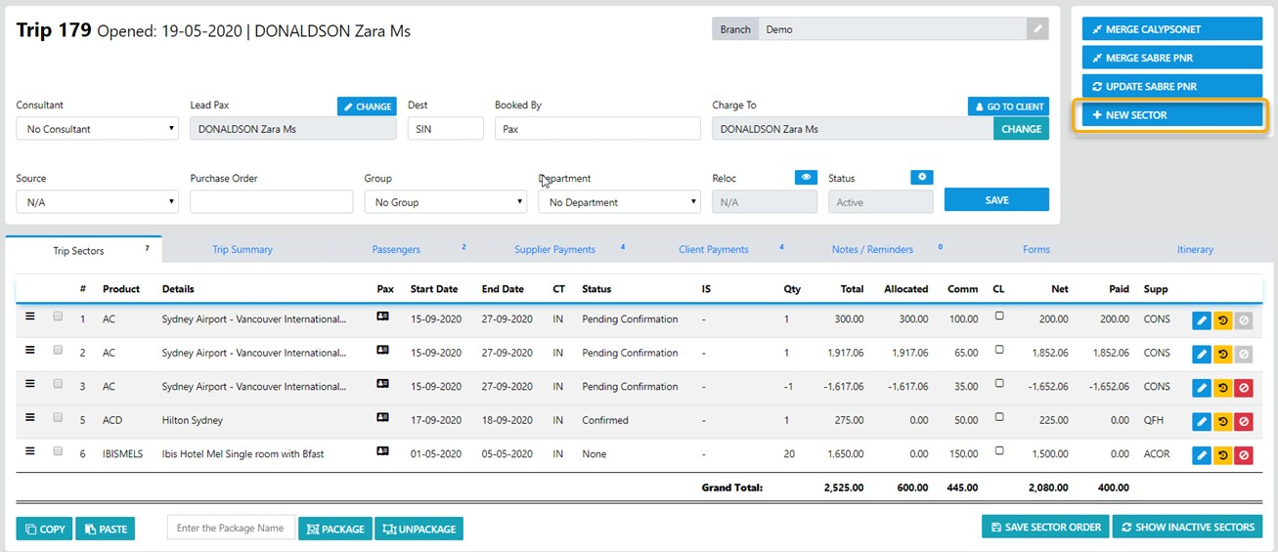This screenshot has width=1278, height=552.
Task: Switch to the Passengers tab
Action: pos(396,250)
